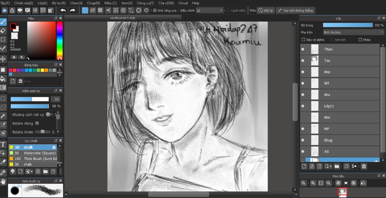The height and width of the screenshot is (198, 386).
Task: Select Watercolor (Square) brush
Action: pos(33,153)
